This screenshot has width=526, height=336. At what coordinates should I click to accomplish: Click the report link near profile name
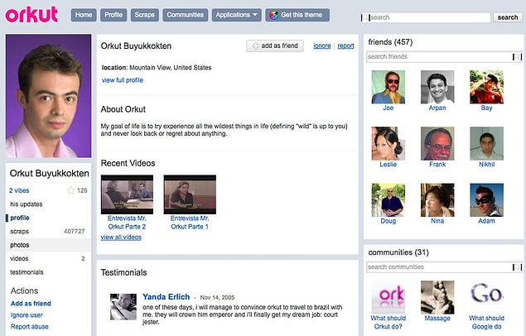346,46
